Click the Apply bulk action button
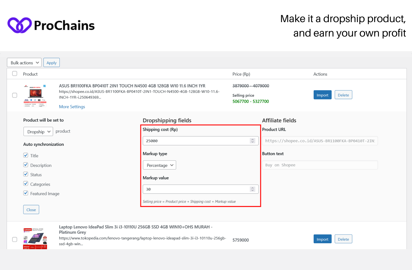Viewport: 412px width, 270px height. coord(51,62)
